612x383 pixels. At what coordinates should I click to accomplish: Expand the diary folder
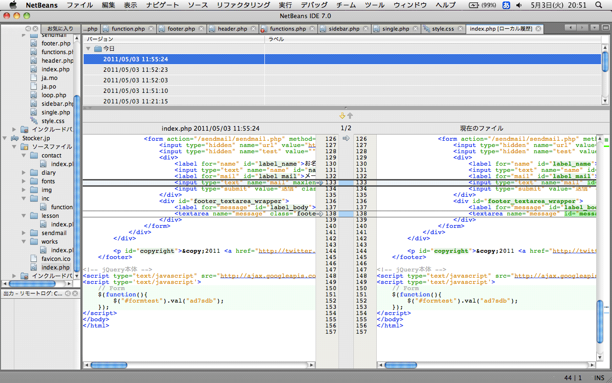point(24,173)
